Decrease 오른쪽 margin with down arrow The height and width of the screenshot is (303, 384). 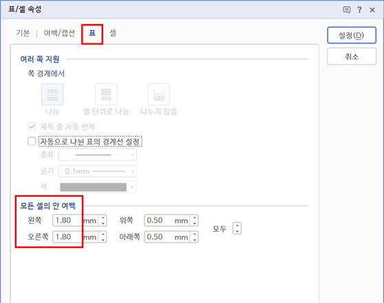(x=103, y=240)
